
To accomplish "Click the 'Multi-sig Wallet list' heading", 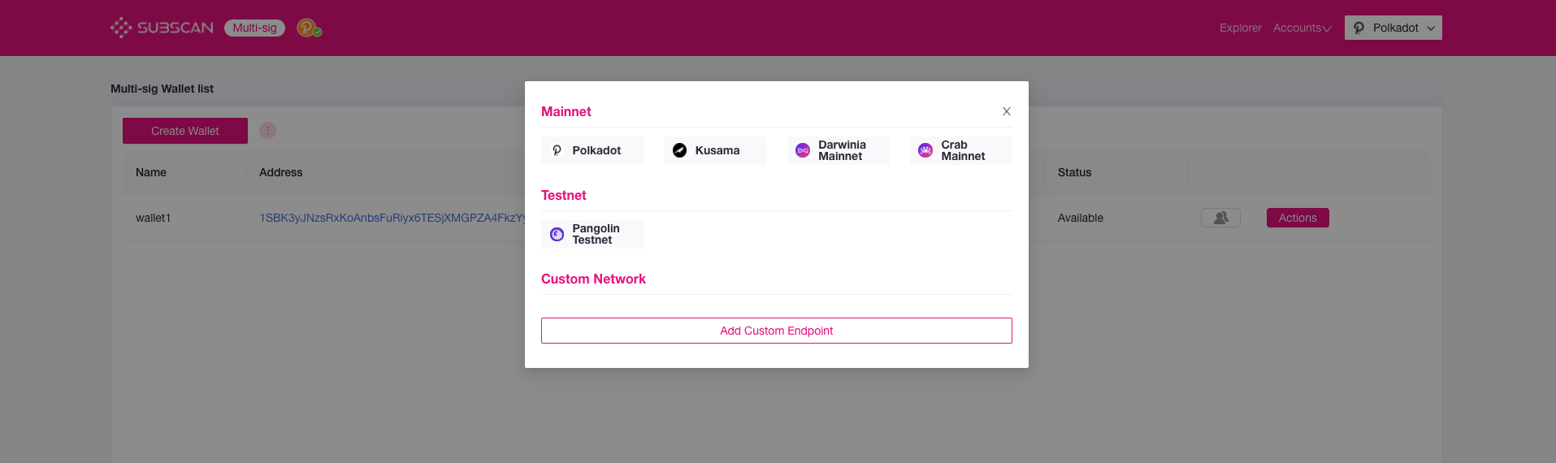I will [162, 89].
